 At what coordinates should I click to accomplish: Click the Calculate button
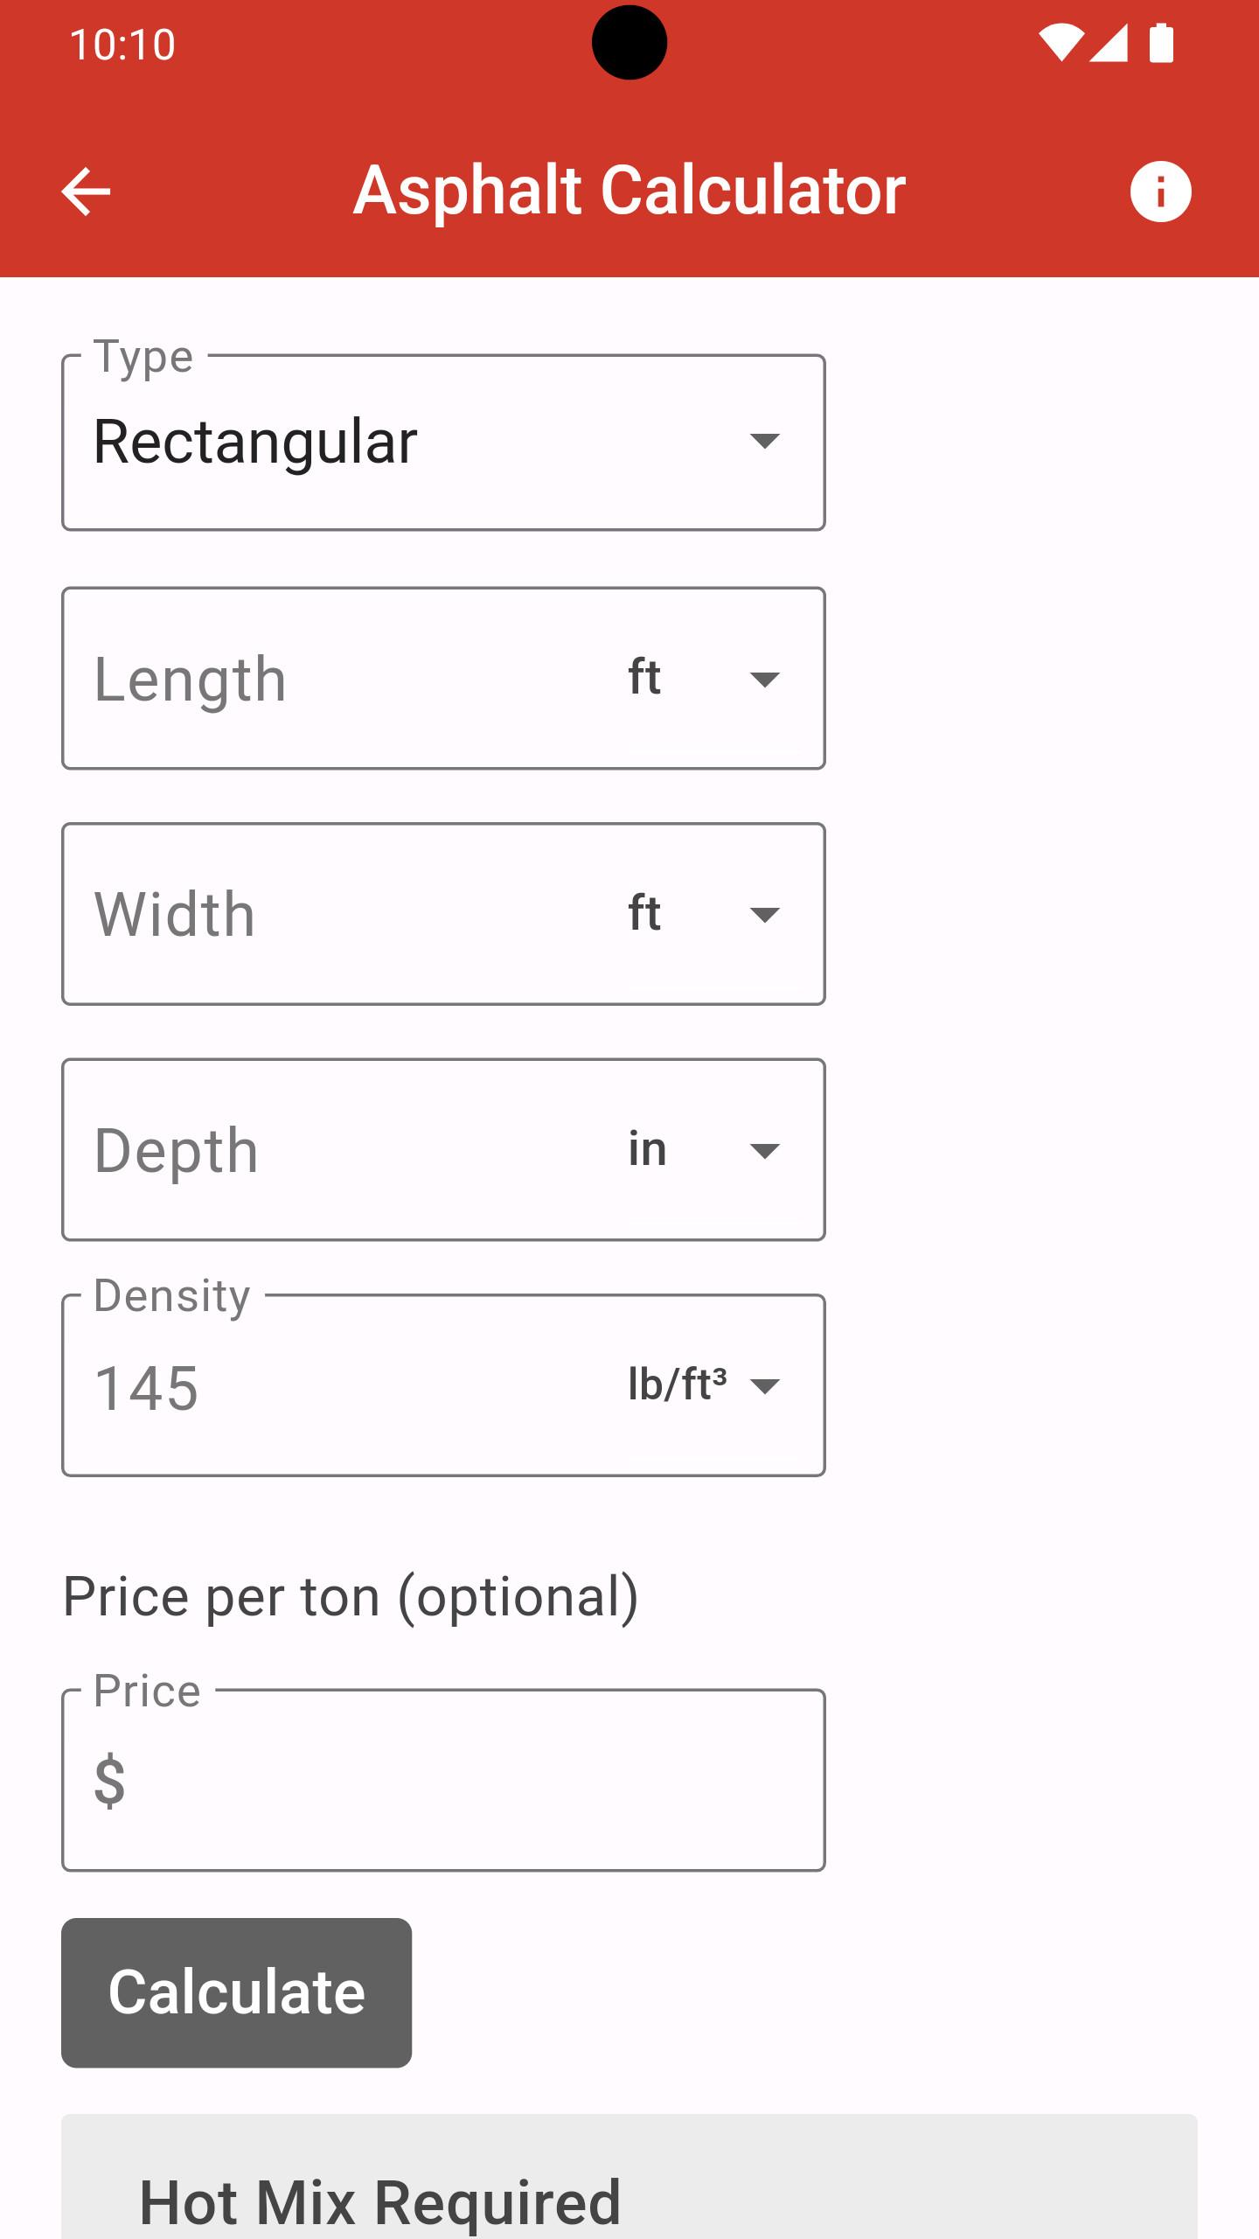click(236, 1993)
